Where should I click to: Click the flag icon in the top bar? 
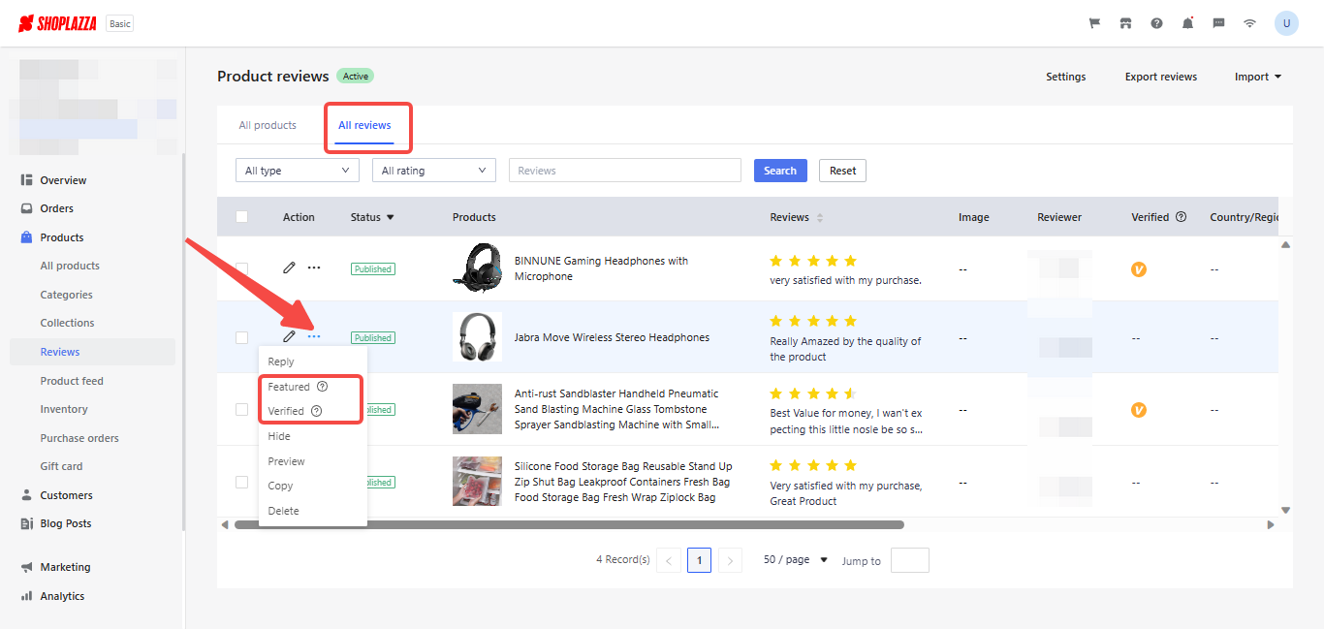(1094, 23)
